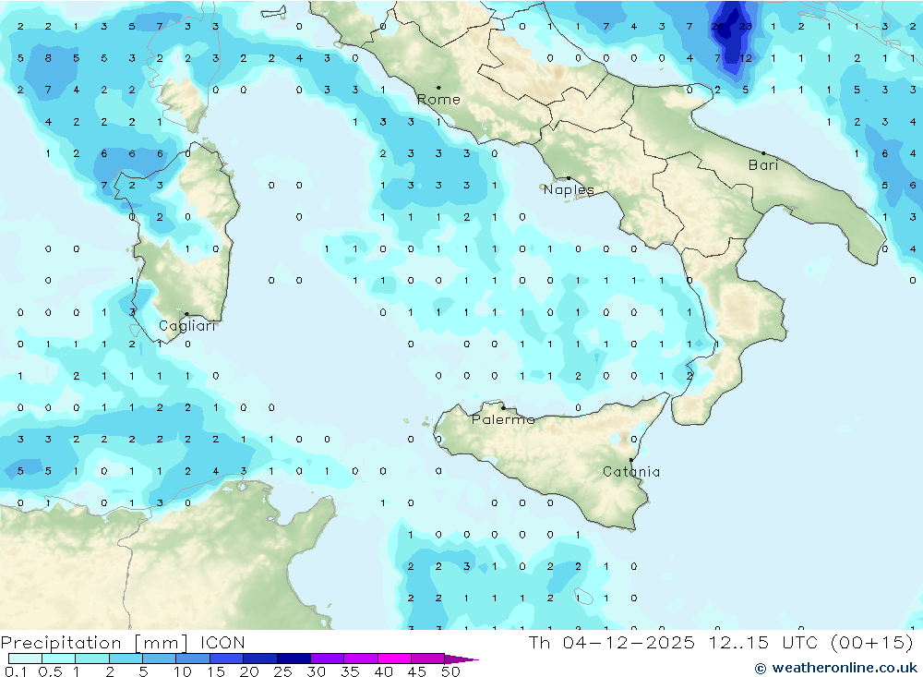Select the 20–25 mm legend color swatch

(260, 659)
